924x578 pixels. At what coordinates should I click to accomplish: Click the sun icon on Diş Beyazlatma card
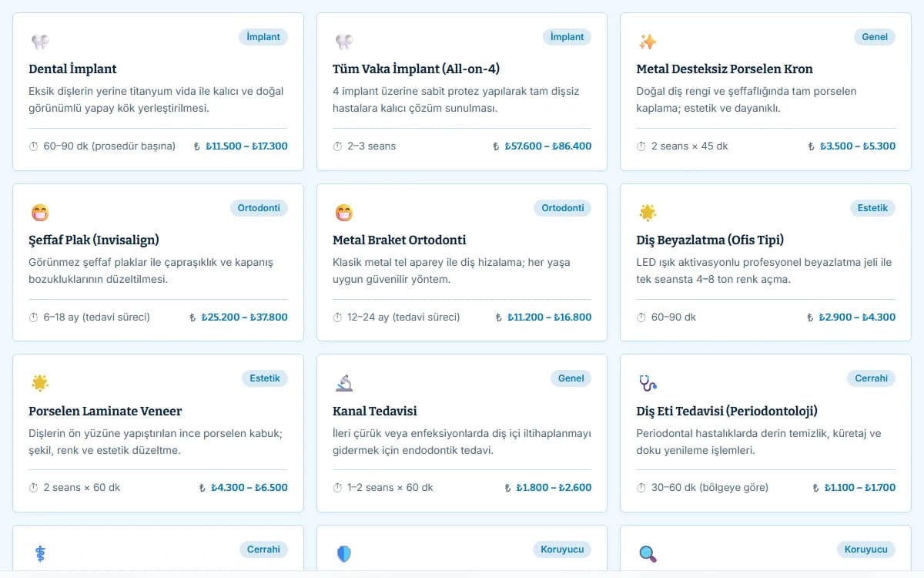click(648, 213)
